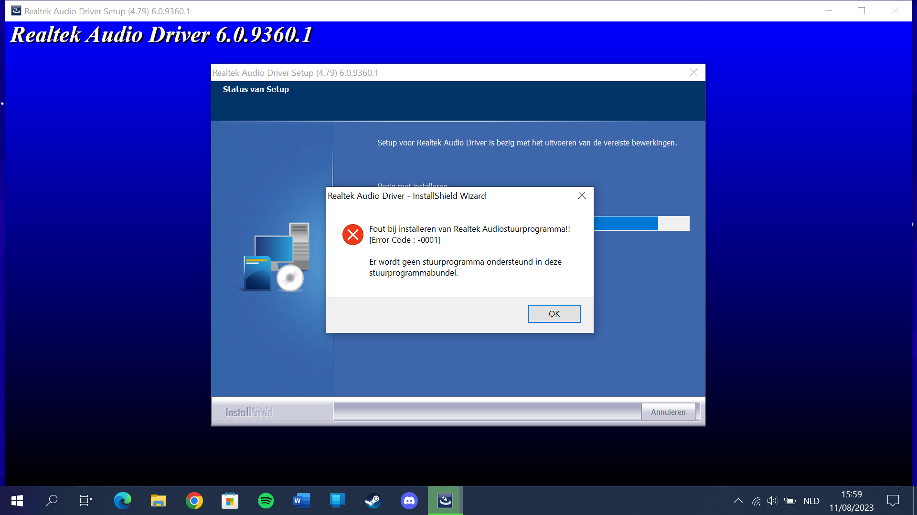Open the NLD language selector

click(811, 501)
